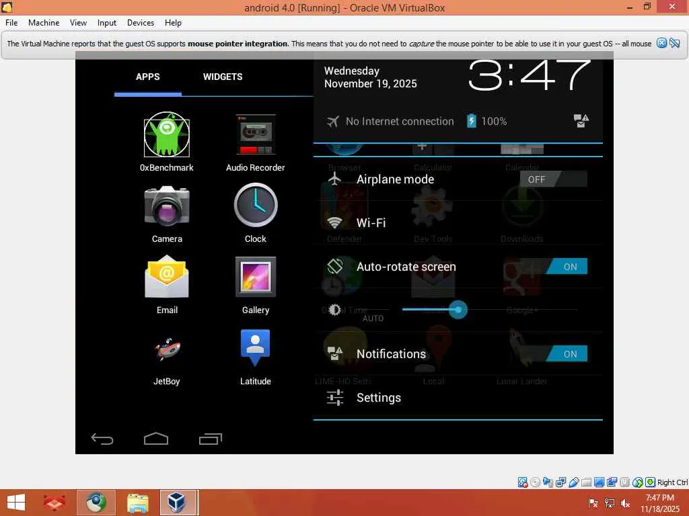Dismiss the mouse integration notification
Viewport: 689px width, 516px height.
point(661,43)
